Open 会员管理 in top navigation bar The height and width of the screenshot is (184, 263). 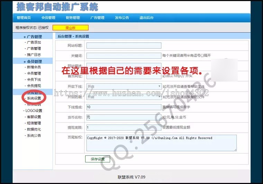coord(48,18)
